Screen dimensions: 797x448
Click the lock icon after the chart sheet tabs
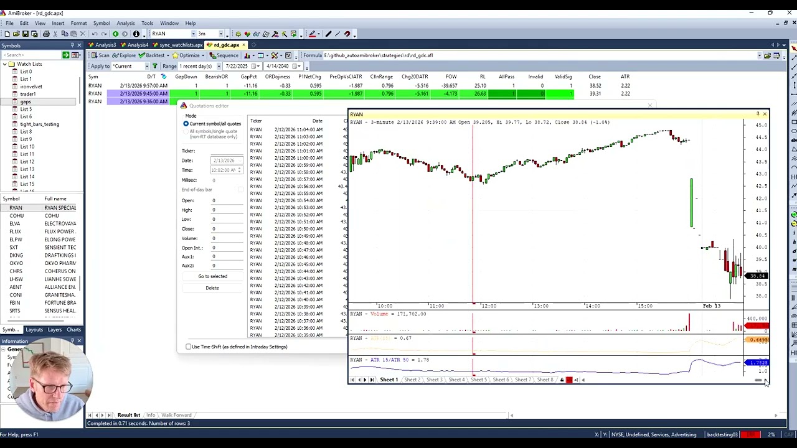[x=562, y=380]
